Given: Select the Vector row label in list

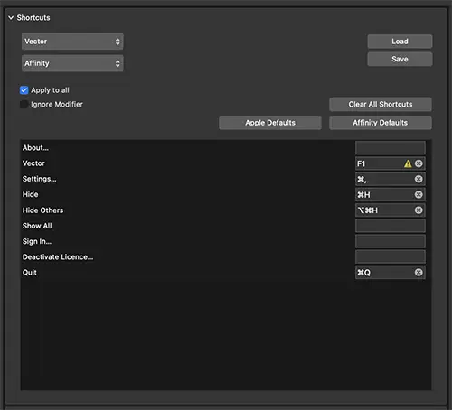Looking at the screenshot, I should point(33,163).
